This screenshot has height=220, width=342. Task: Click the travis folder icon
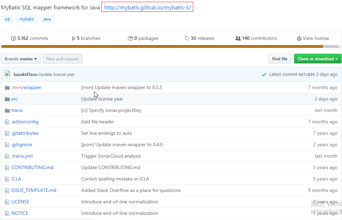[x=7, y=111]
